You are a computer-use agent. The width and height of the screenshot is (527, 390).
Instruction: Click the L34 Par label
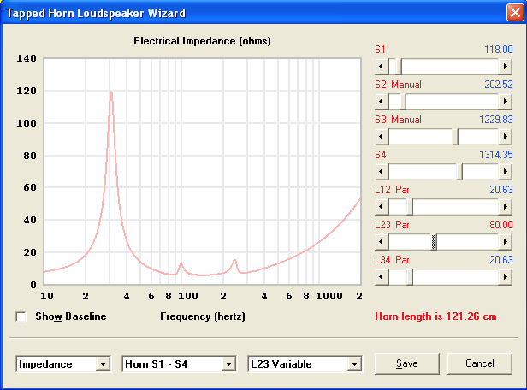[x=392, y=260]
